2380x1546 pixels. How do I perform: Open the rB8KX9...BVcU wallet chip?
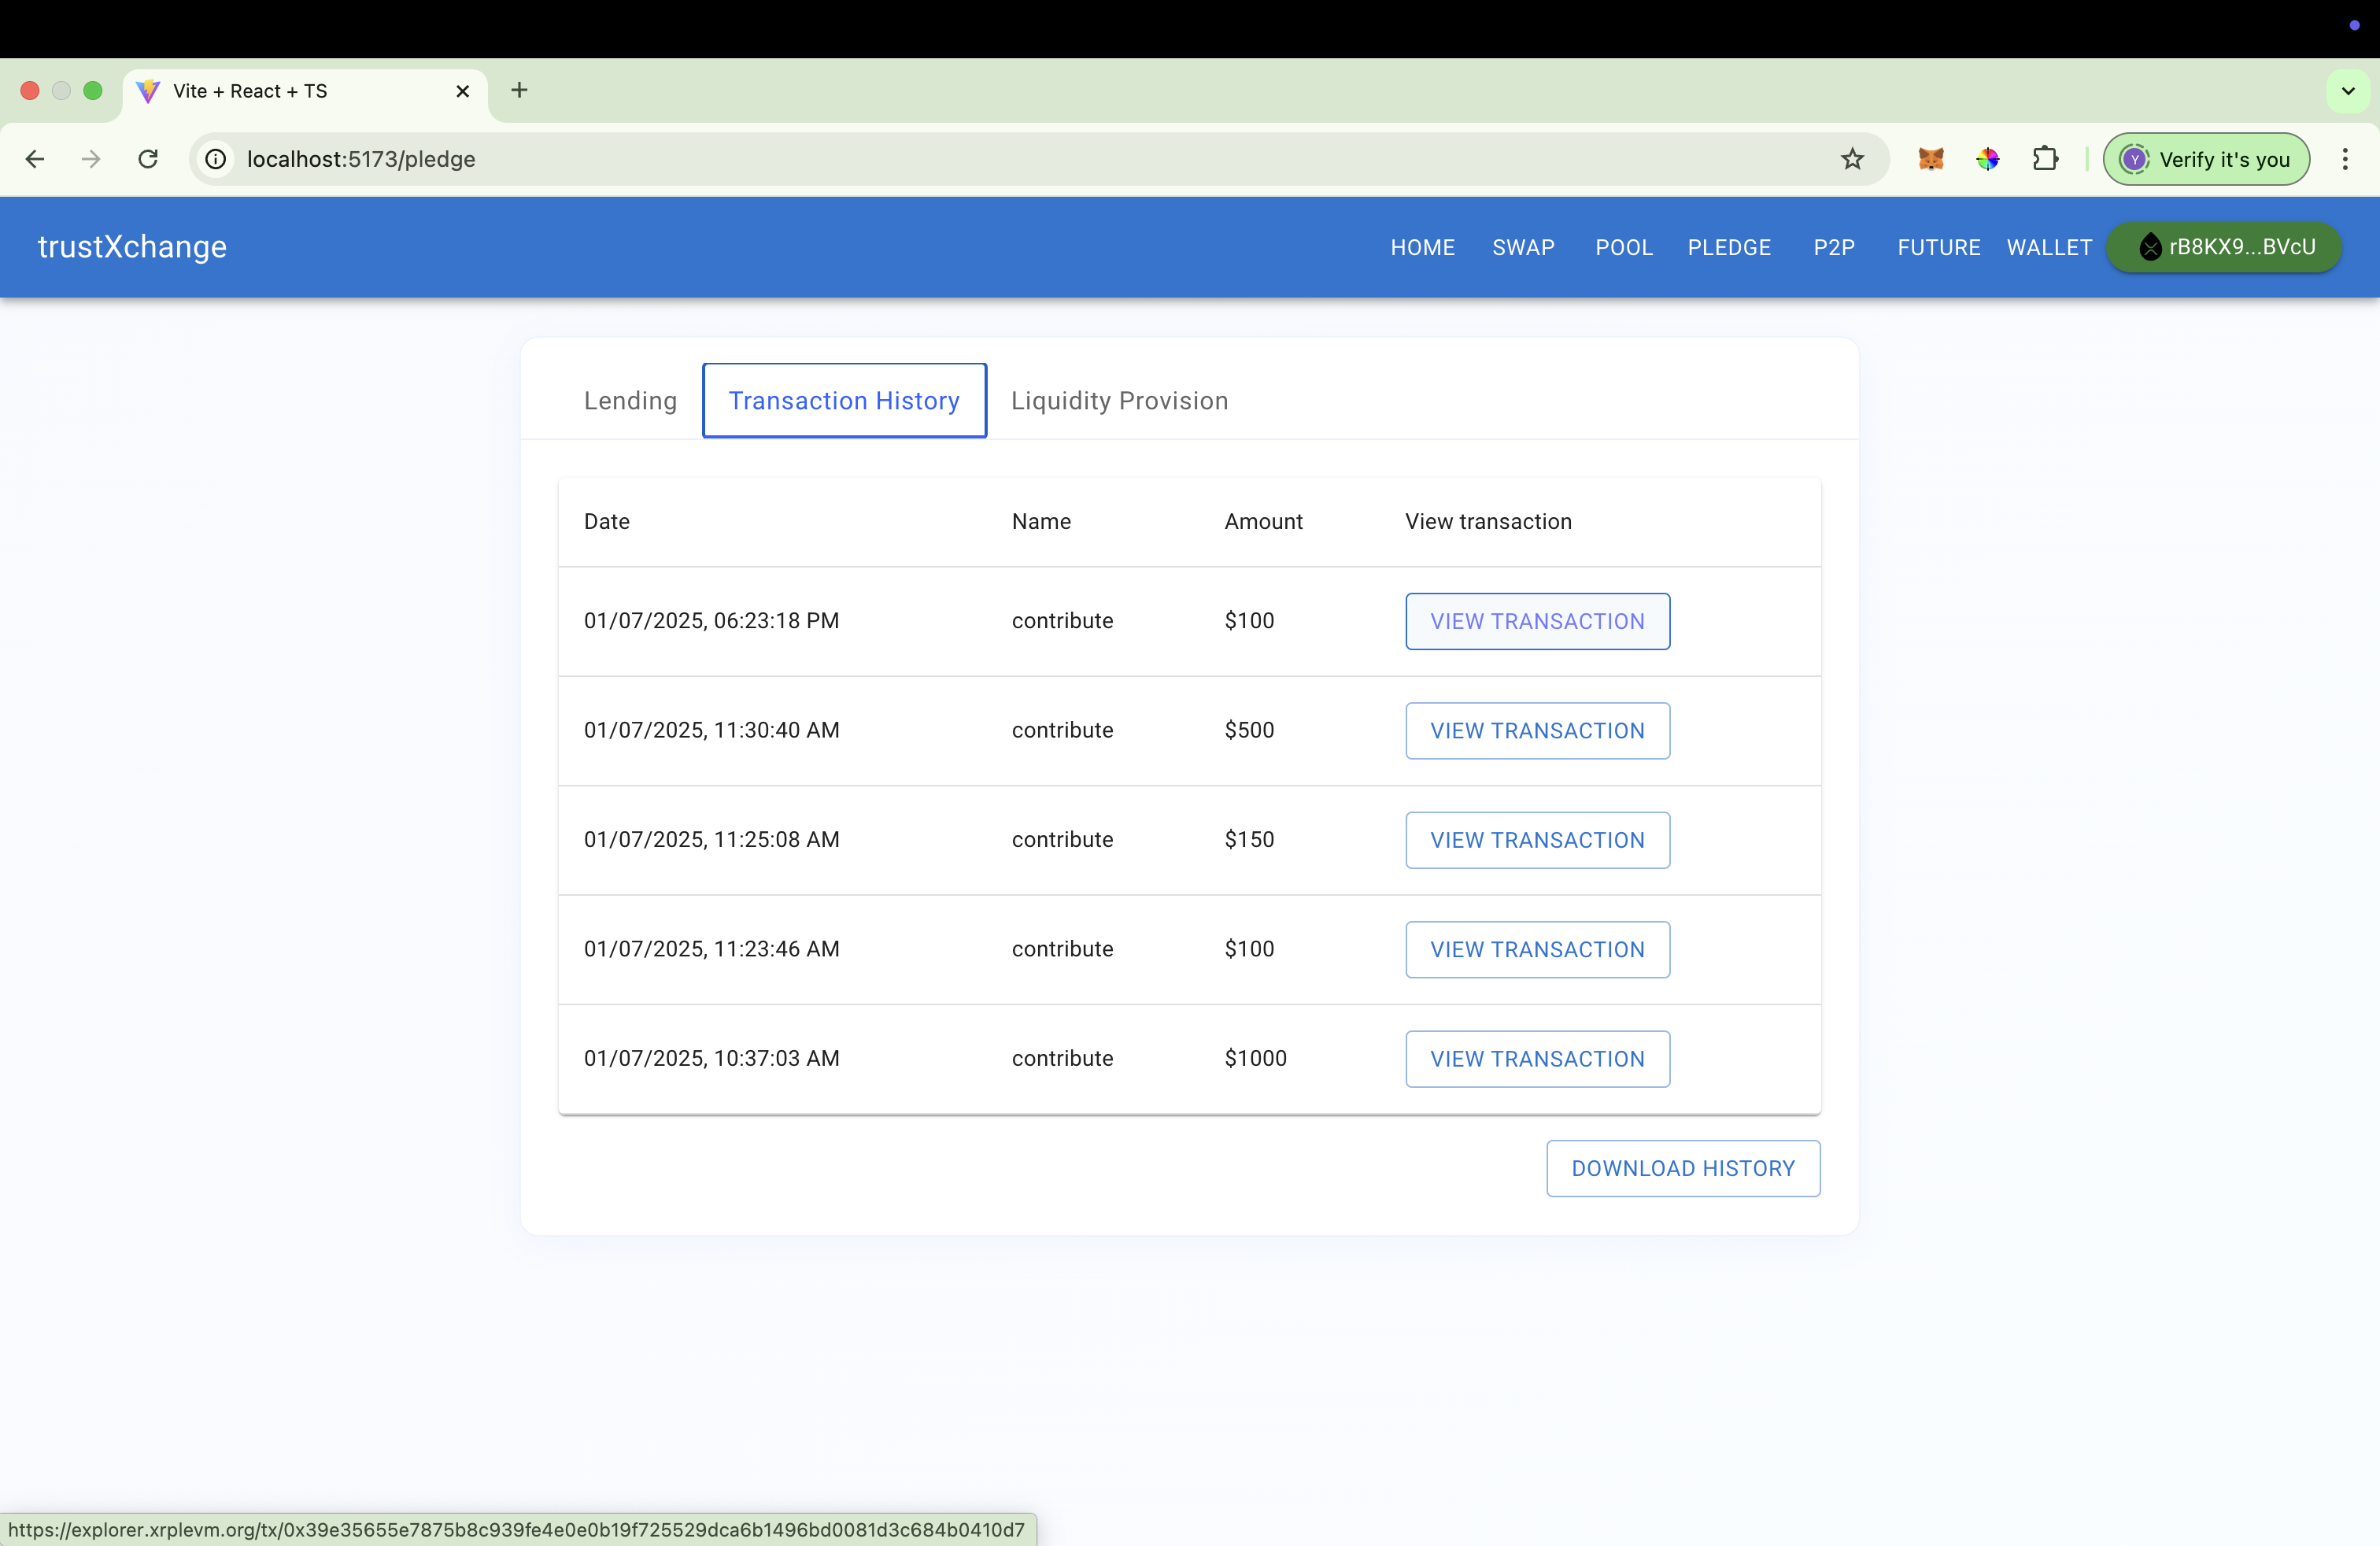(x=2224, y=247)
